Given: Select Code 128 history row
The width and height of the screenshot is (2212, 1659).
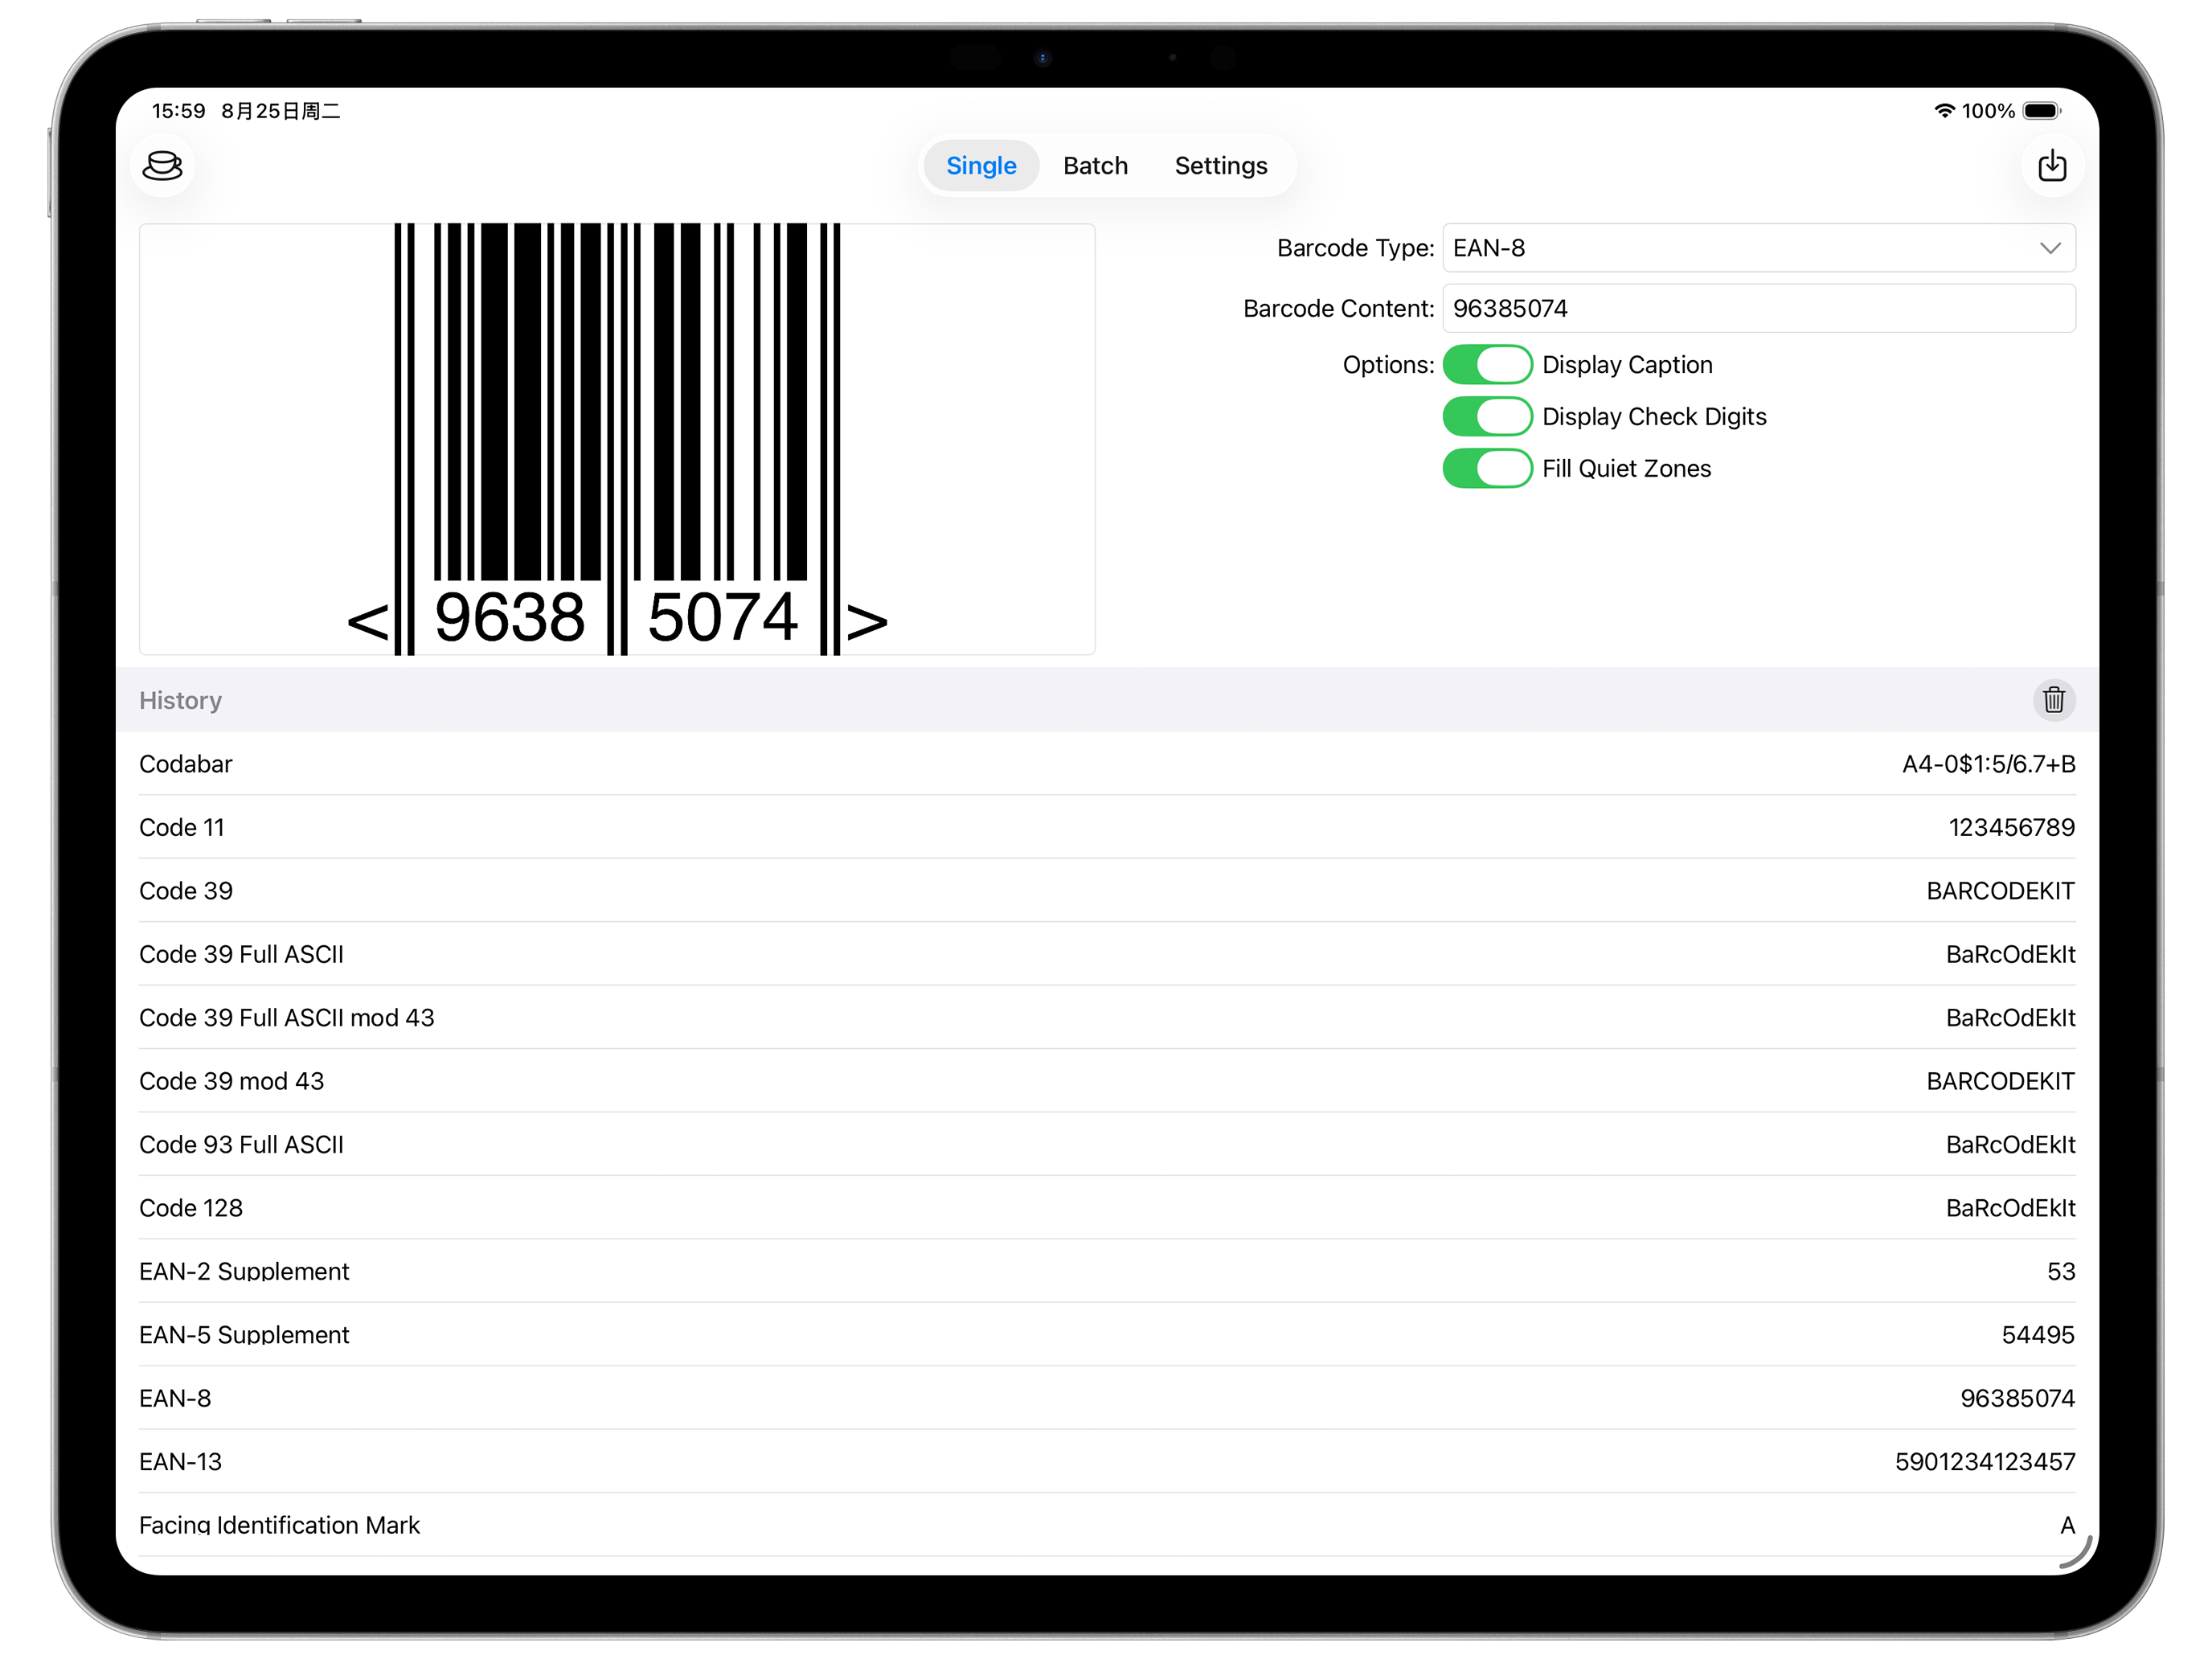Looking at the screenshot, I should pyautogui.click(x=1107, y=1208).
